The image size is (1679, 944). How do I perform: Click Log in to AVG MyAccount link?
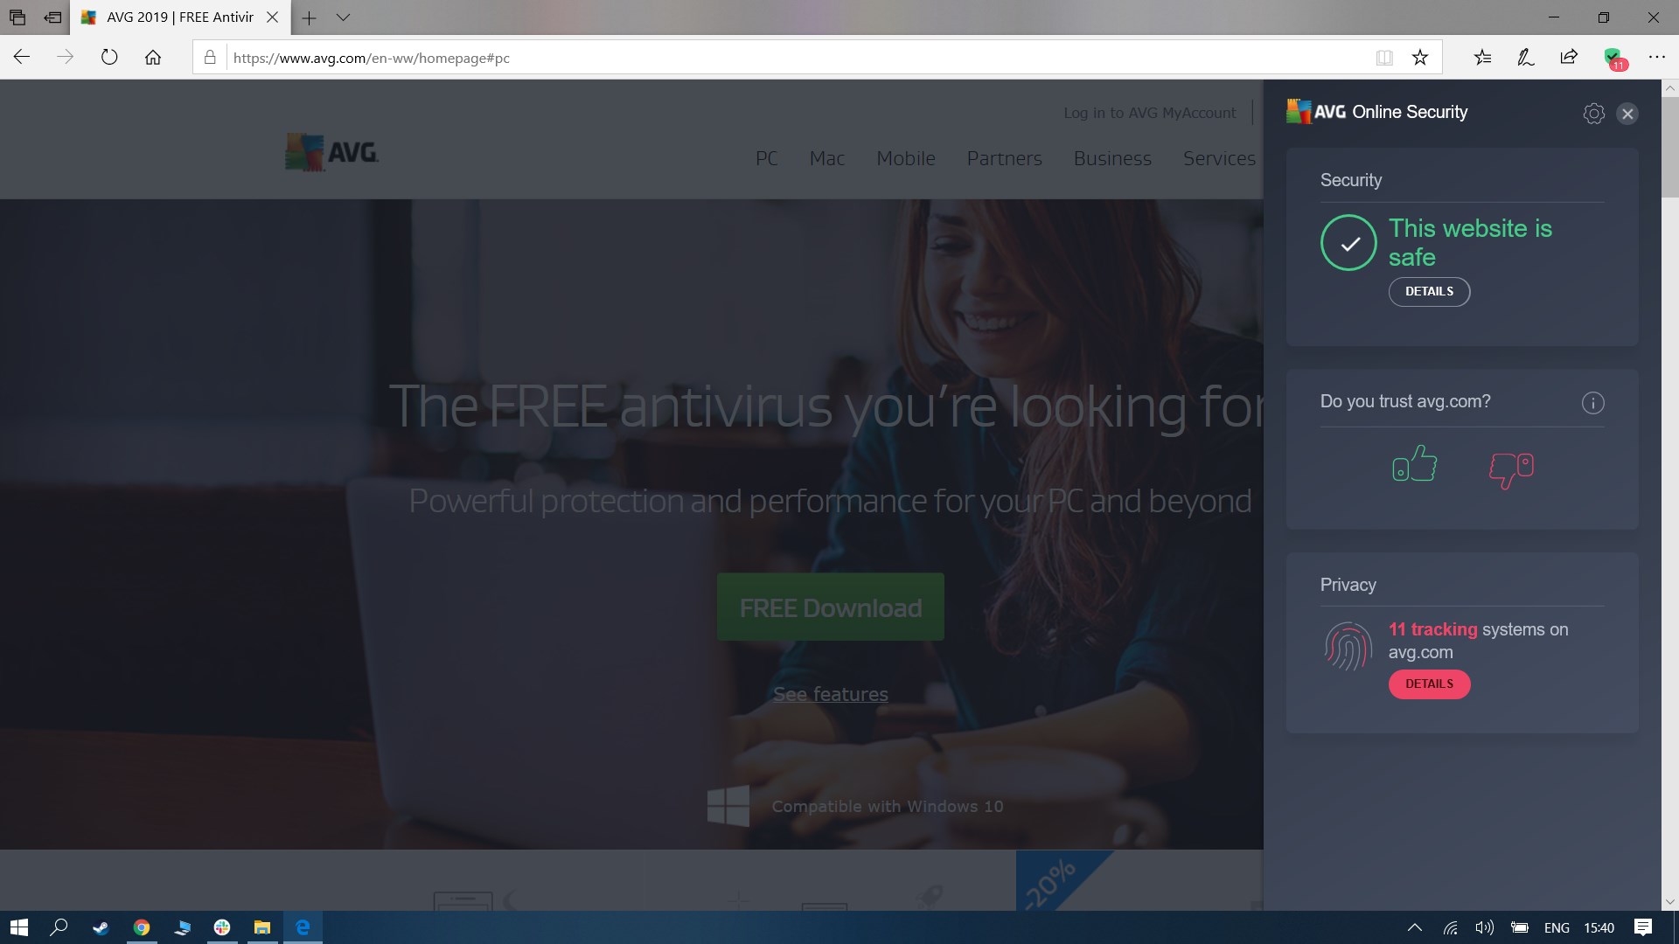[1148, 112]
